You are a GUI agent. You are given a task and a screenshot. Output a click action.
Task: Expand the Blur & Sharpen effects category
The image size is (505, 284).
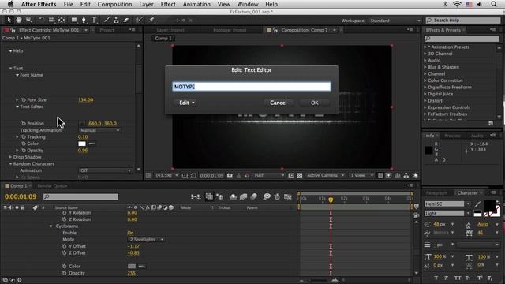click(x=425, y=67)
